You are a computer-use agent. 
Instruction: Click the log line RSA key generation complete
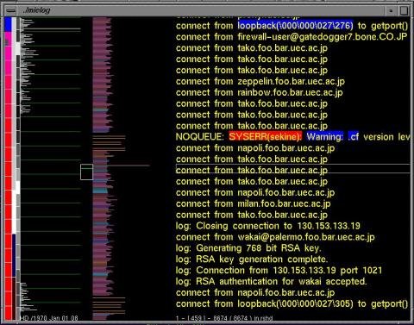252,259
